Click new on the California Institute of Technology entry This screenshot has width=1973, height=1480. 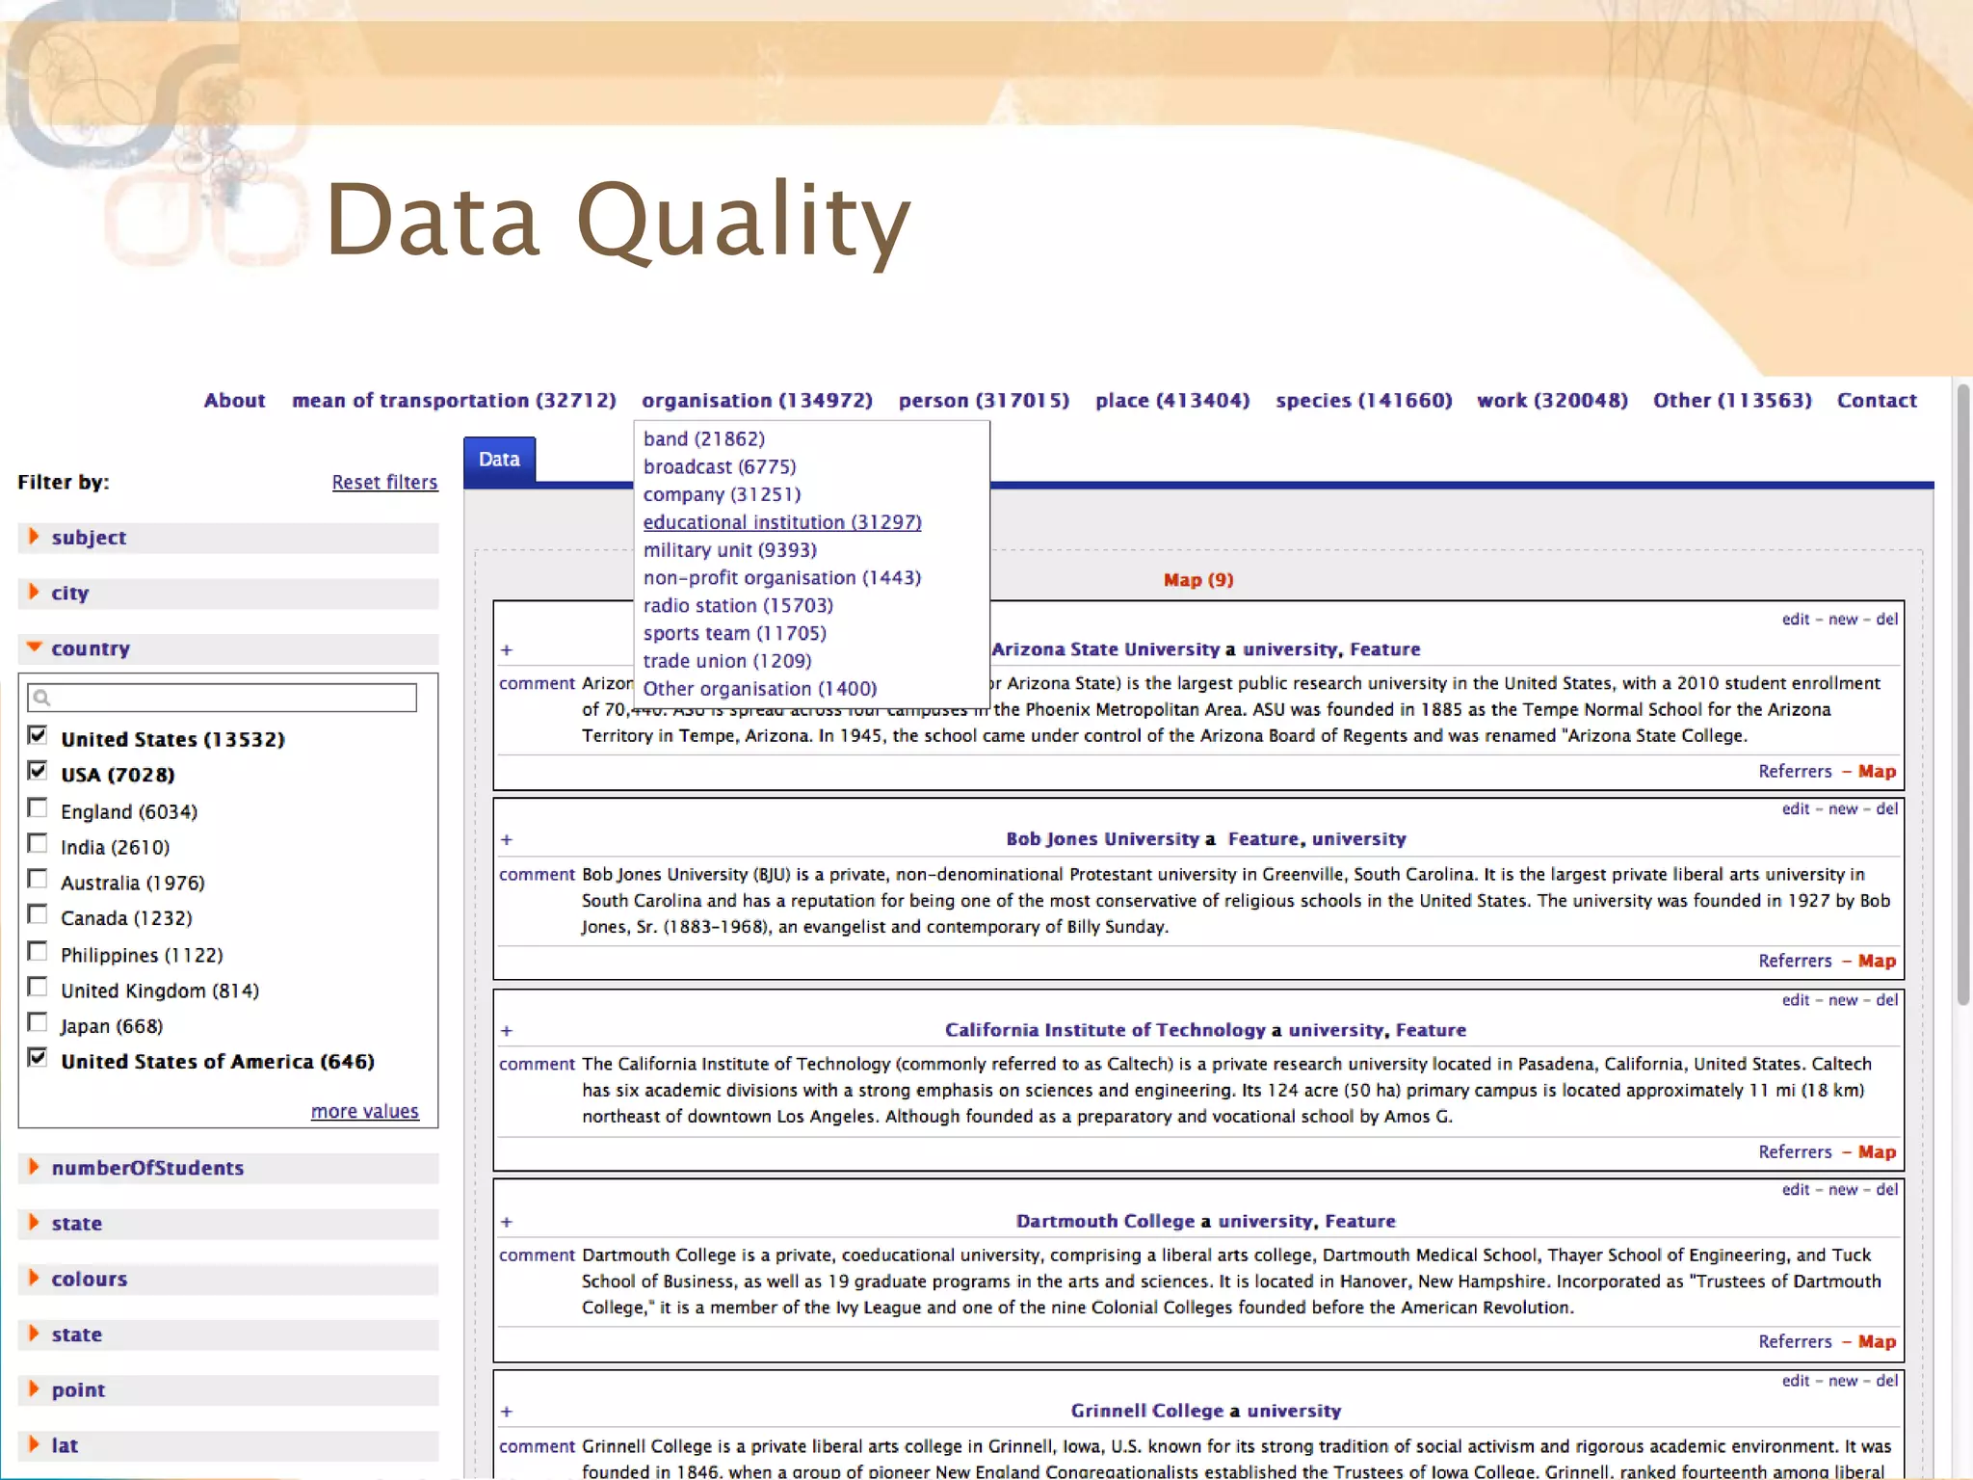1842,1000
